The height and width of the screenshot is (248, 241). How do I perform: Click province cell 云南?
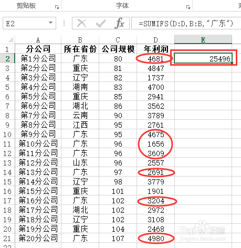click(x=80, y=115)
